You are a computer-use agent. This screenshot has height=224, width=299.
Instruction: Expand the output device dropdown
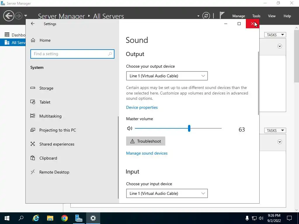[167, 76]
